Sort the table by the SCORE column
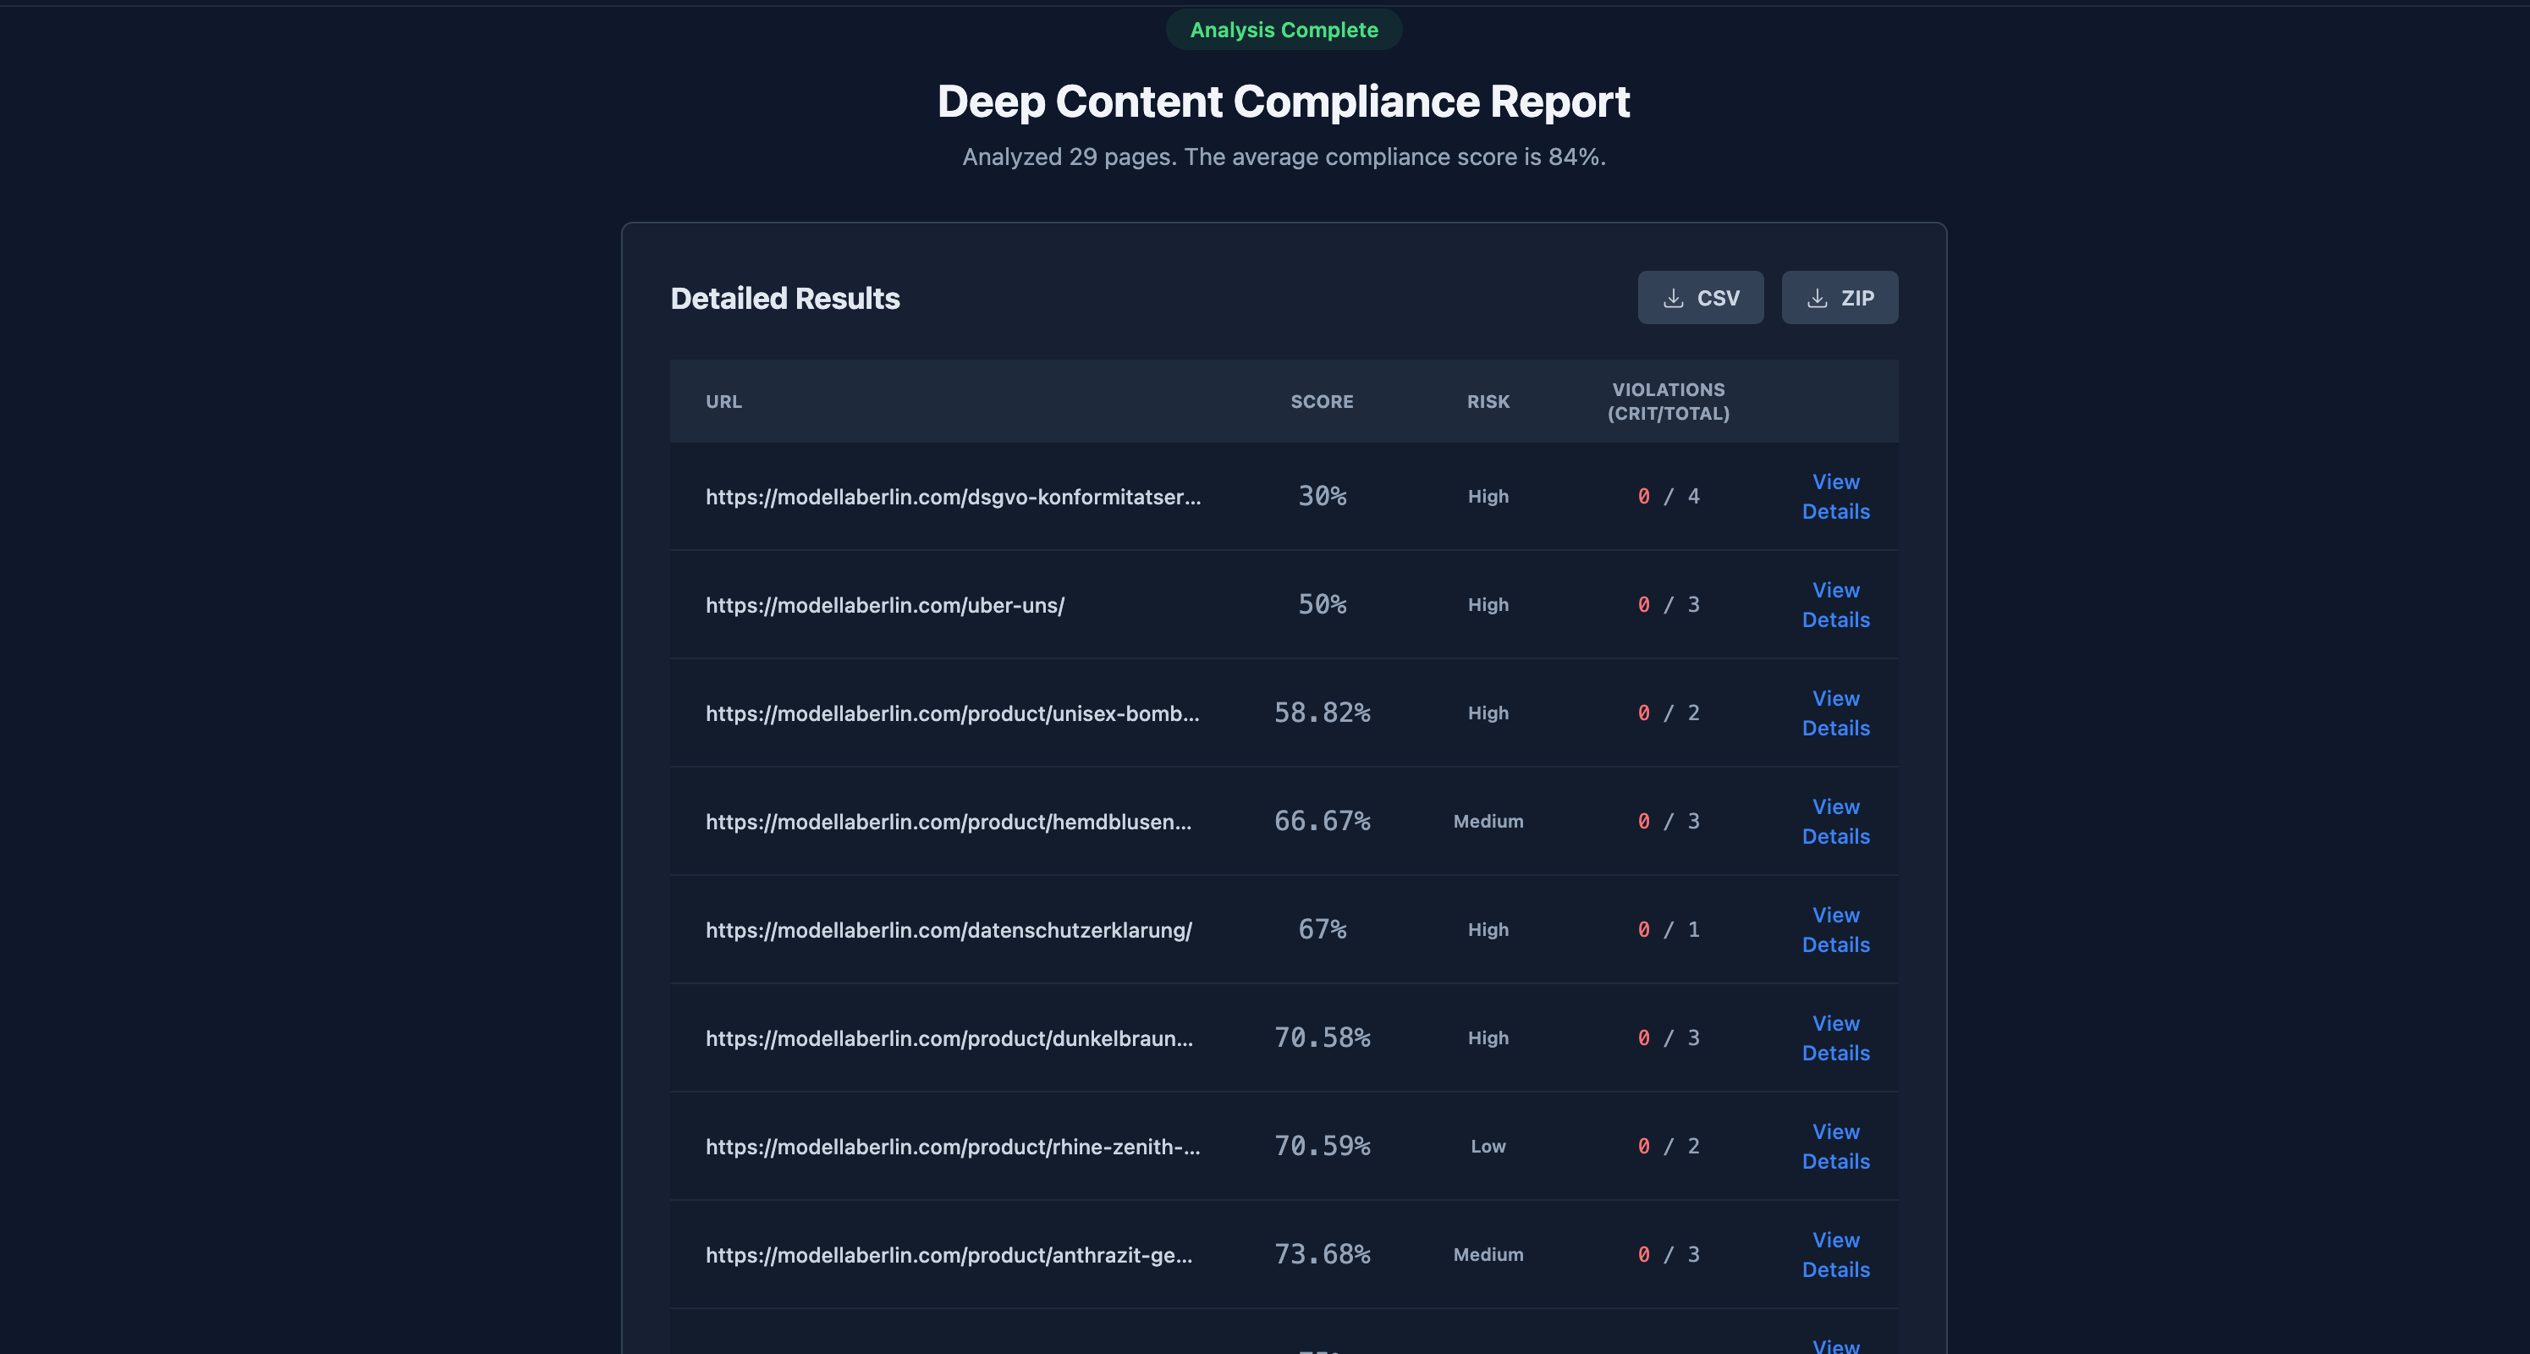This screenshot has width=2530, height=1354. [1322, 401]
